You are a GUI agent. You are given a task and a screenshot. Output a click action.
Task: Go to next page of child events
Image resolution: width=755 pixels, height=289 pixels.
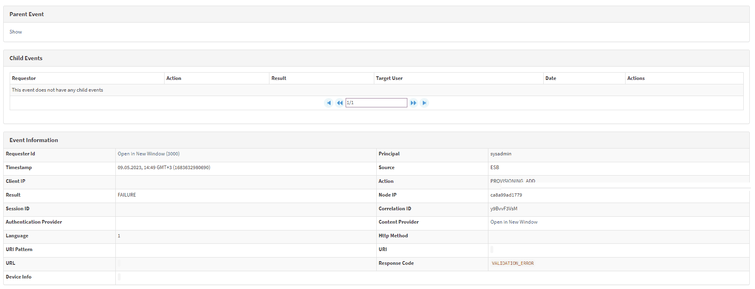click(413, 103)
